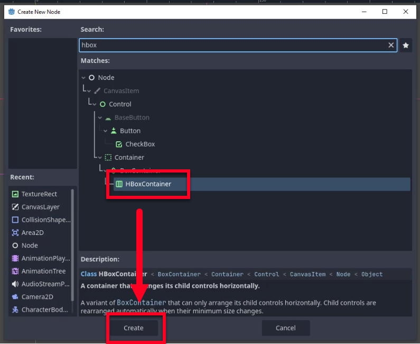This screenshot has width=420, height=344.
Task: Click the CanvasItem pencil icon
Action: tap(97, 91)
